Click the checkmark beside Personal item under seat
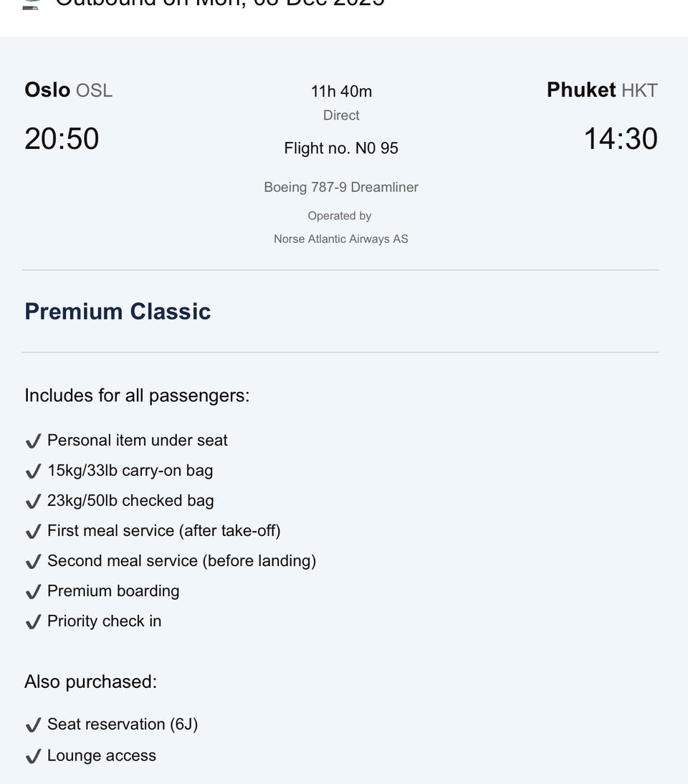688x784 pixels. pyautogui.click(x=33, y=441)
